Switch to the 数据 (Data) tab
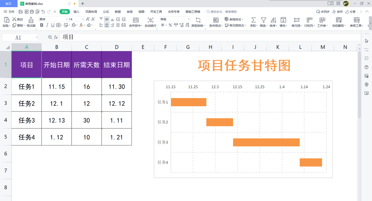372x201 pixels. pos(118,11)
